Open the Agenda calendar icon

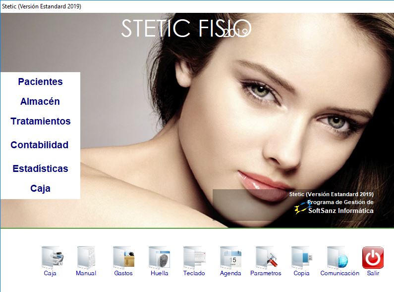point(230,257)
